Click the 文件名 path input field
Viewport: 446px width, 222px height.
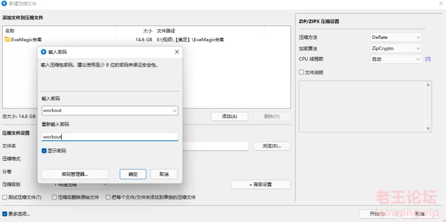click(215, 146)
